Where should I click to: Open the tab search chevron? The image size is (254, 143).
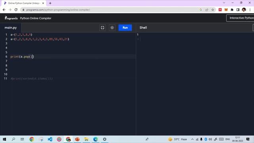tap(224, 3)
